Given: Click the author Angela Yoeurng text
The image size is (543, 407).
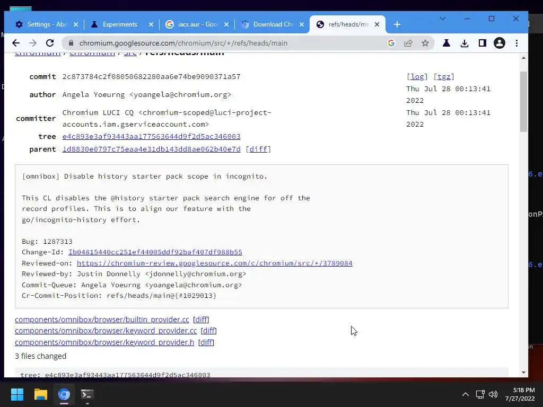Looking at the screenshot, I should pos(147,95).
